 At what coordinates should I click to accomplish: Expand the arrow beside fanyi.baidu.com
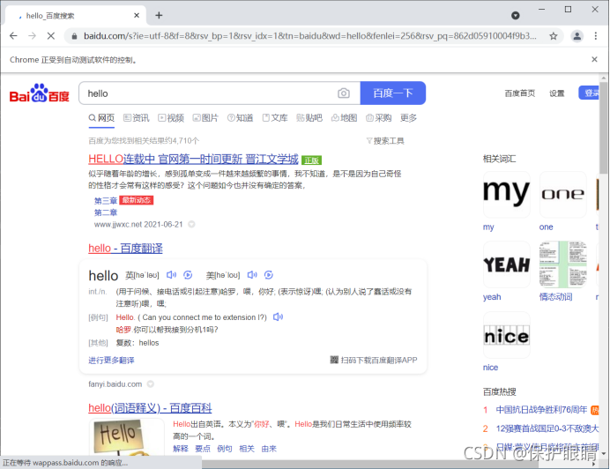click(x=150, y=384)
